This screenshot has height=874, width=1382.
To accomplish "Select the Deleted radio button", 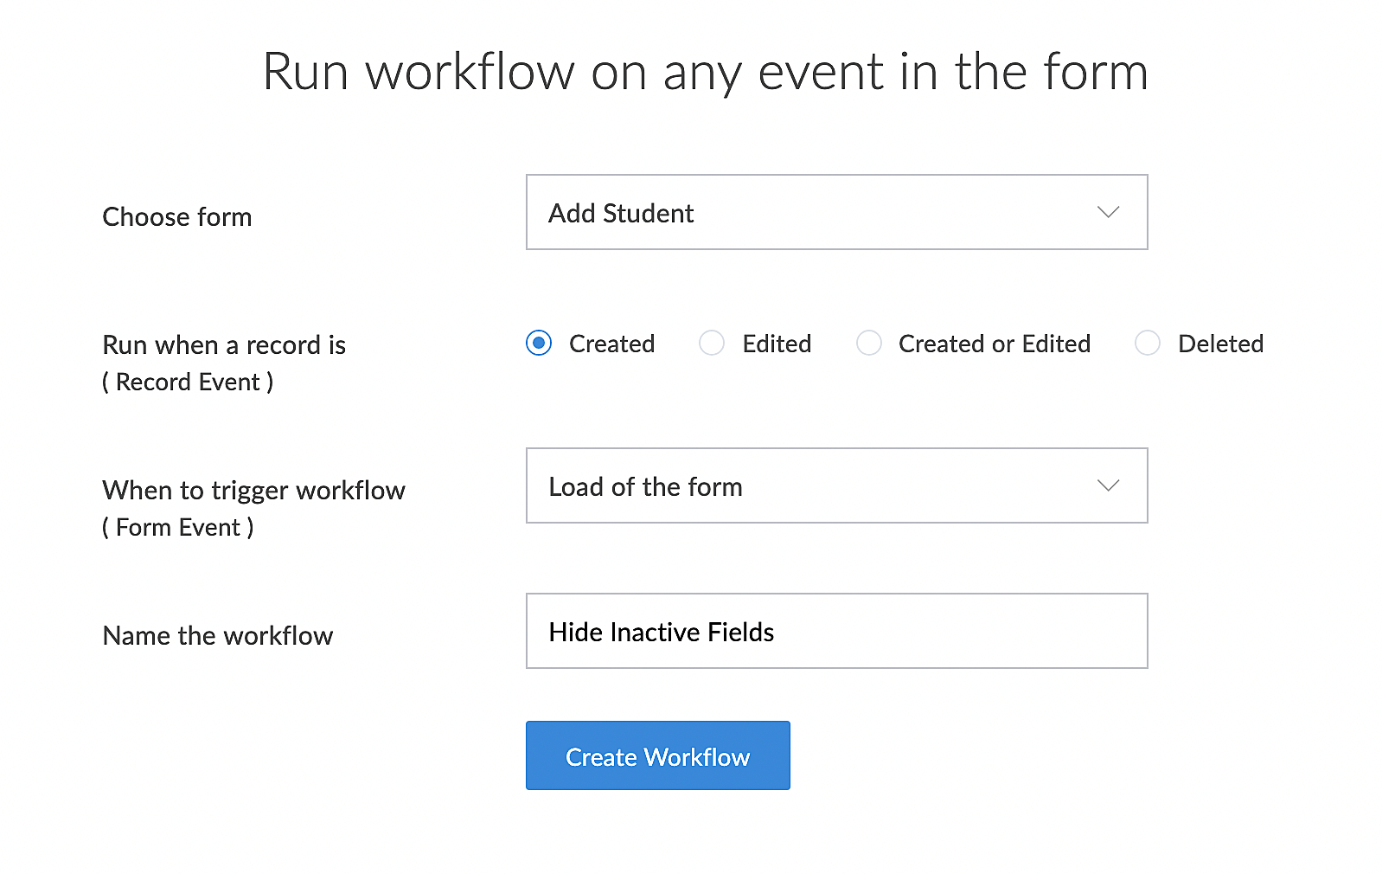I will [1148, 344].
